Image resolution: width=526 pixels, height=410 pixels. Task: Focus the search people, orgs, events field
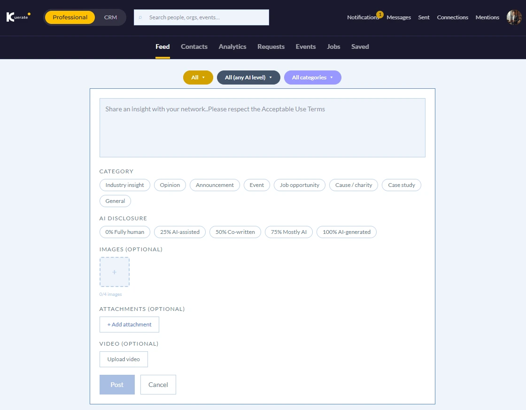pos(201,17)
